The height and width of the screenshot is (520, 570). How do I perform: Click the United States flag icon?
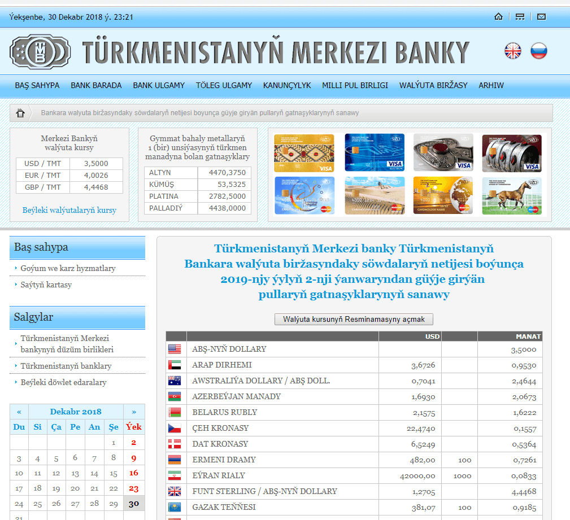pos(174,349)
